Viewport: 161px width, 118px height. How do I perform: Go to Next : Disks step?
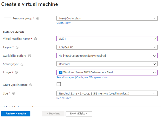(x=79, y=114)
